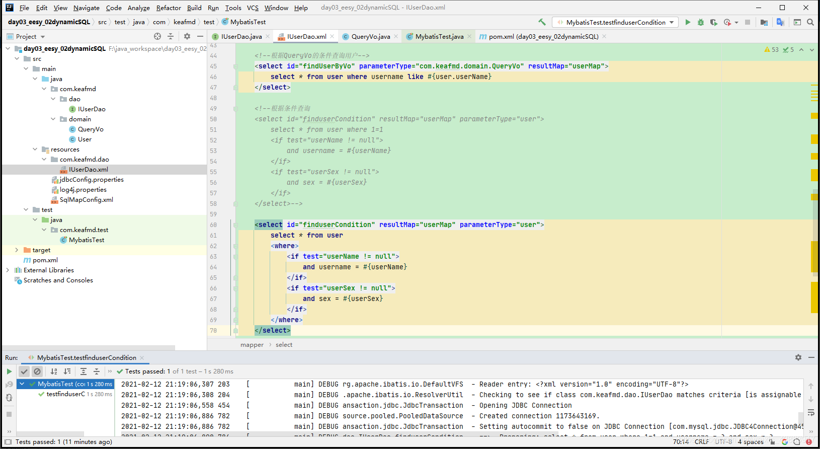
Task: Run the MybatisTest.testfinduserCondition configuration
Action: 688,22
